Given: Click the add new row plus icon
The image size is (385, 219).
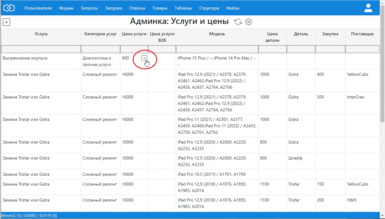Looking at the screenshot, I should (x=6, y=22).
